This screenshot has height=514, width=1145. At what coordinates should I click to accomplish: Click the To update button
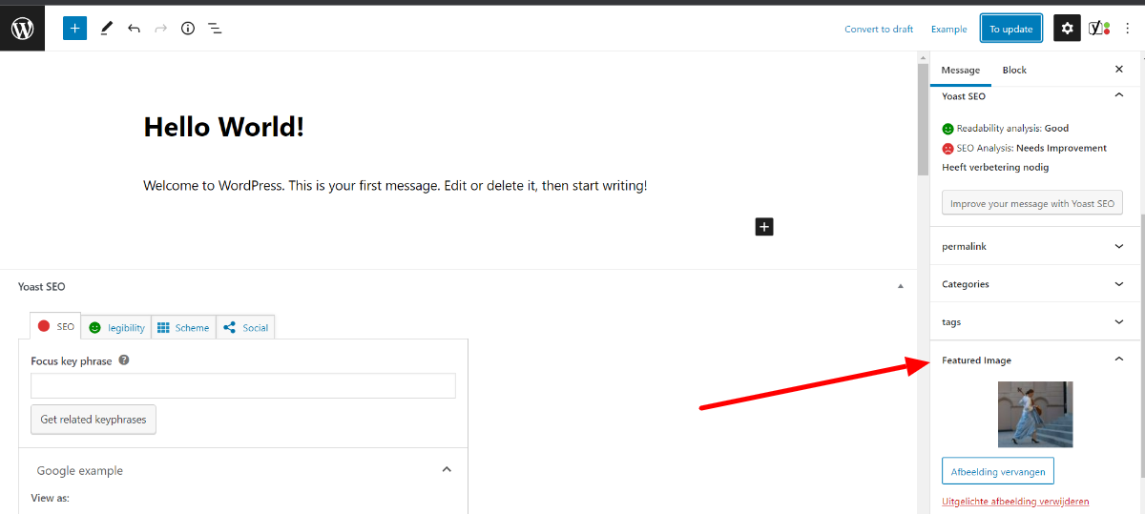pyautogui.click(x=1010, y=29)
